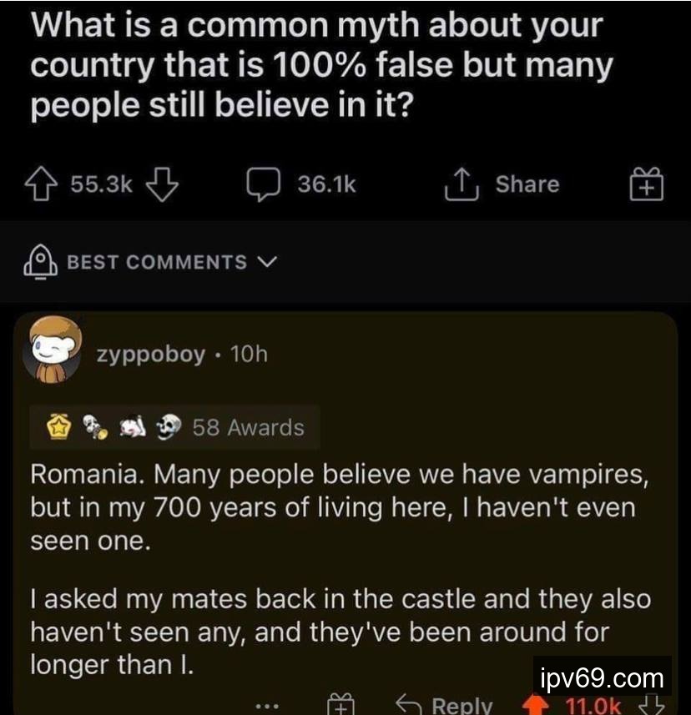Expand the Best Comments sort dropdown
This screenshot has width=691, height=715.
tap(267, 262)
